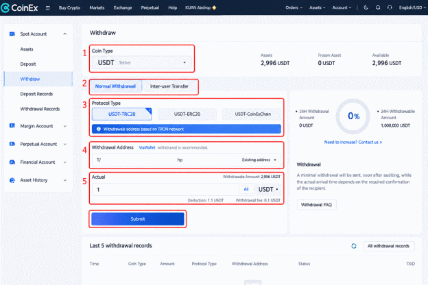Toggle dark mode moon icon
The image size is (428, 285).
[x=366, y=8]
